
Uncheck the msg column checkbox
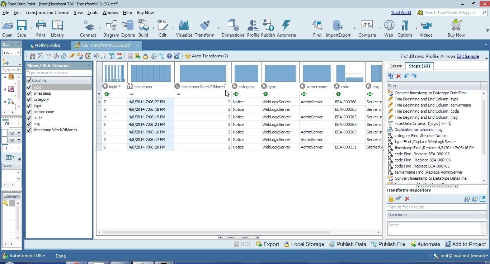(29, 124)
